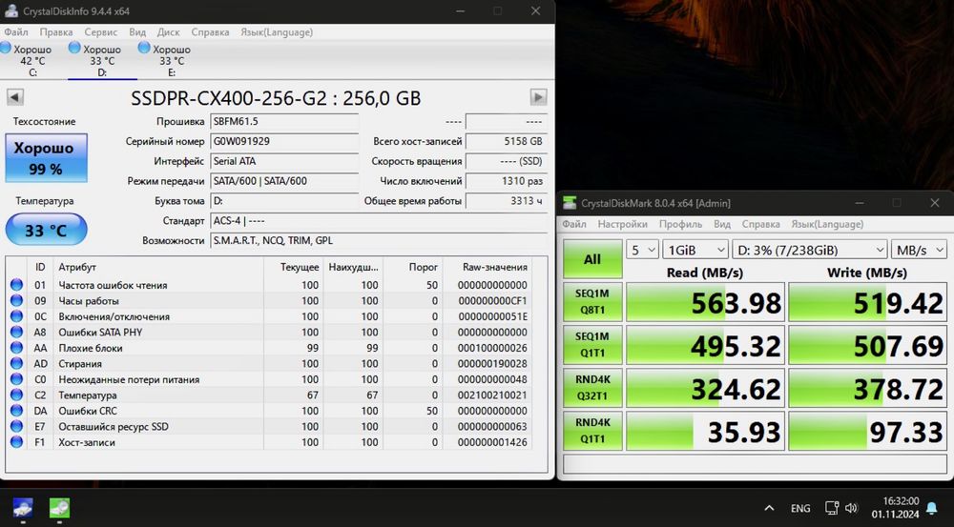Viewport: 954px width, 527px height.
Task: Open notifications bell icon
Action: point(931,508)
